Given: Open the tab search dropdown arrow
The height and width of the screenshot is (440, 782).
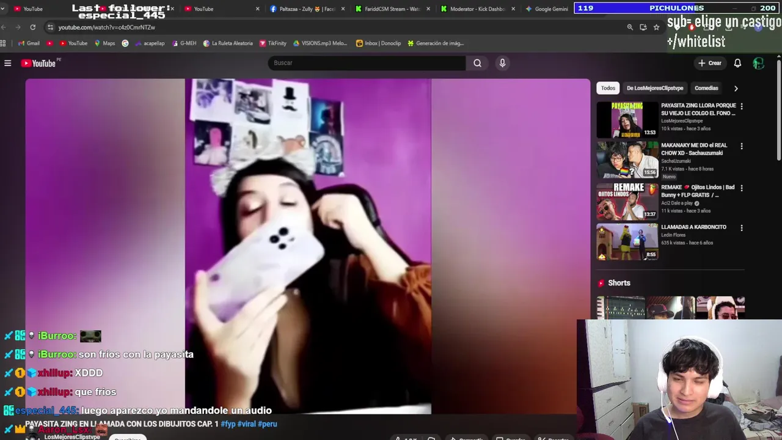Looking at the screenshot, I should 2,9.
